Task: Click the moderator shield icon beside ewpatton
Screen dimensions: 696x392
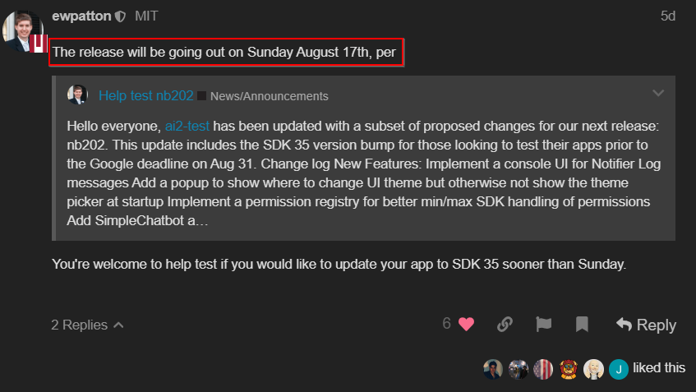Action: pos(120,16)
